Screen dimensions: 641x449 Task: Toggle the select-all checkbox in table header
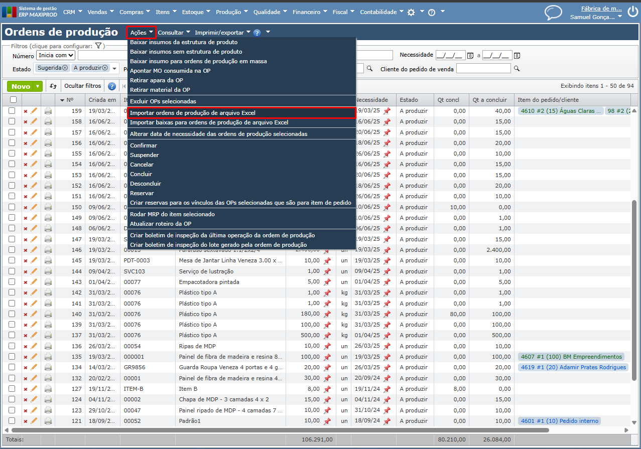[13, 100]
